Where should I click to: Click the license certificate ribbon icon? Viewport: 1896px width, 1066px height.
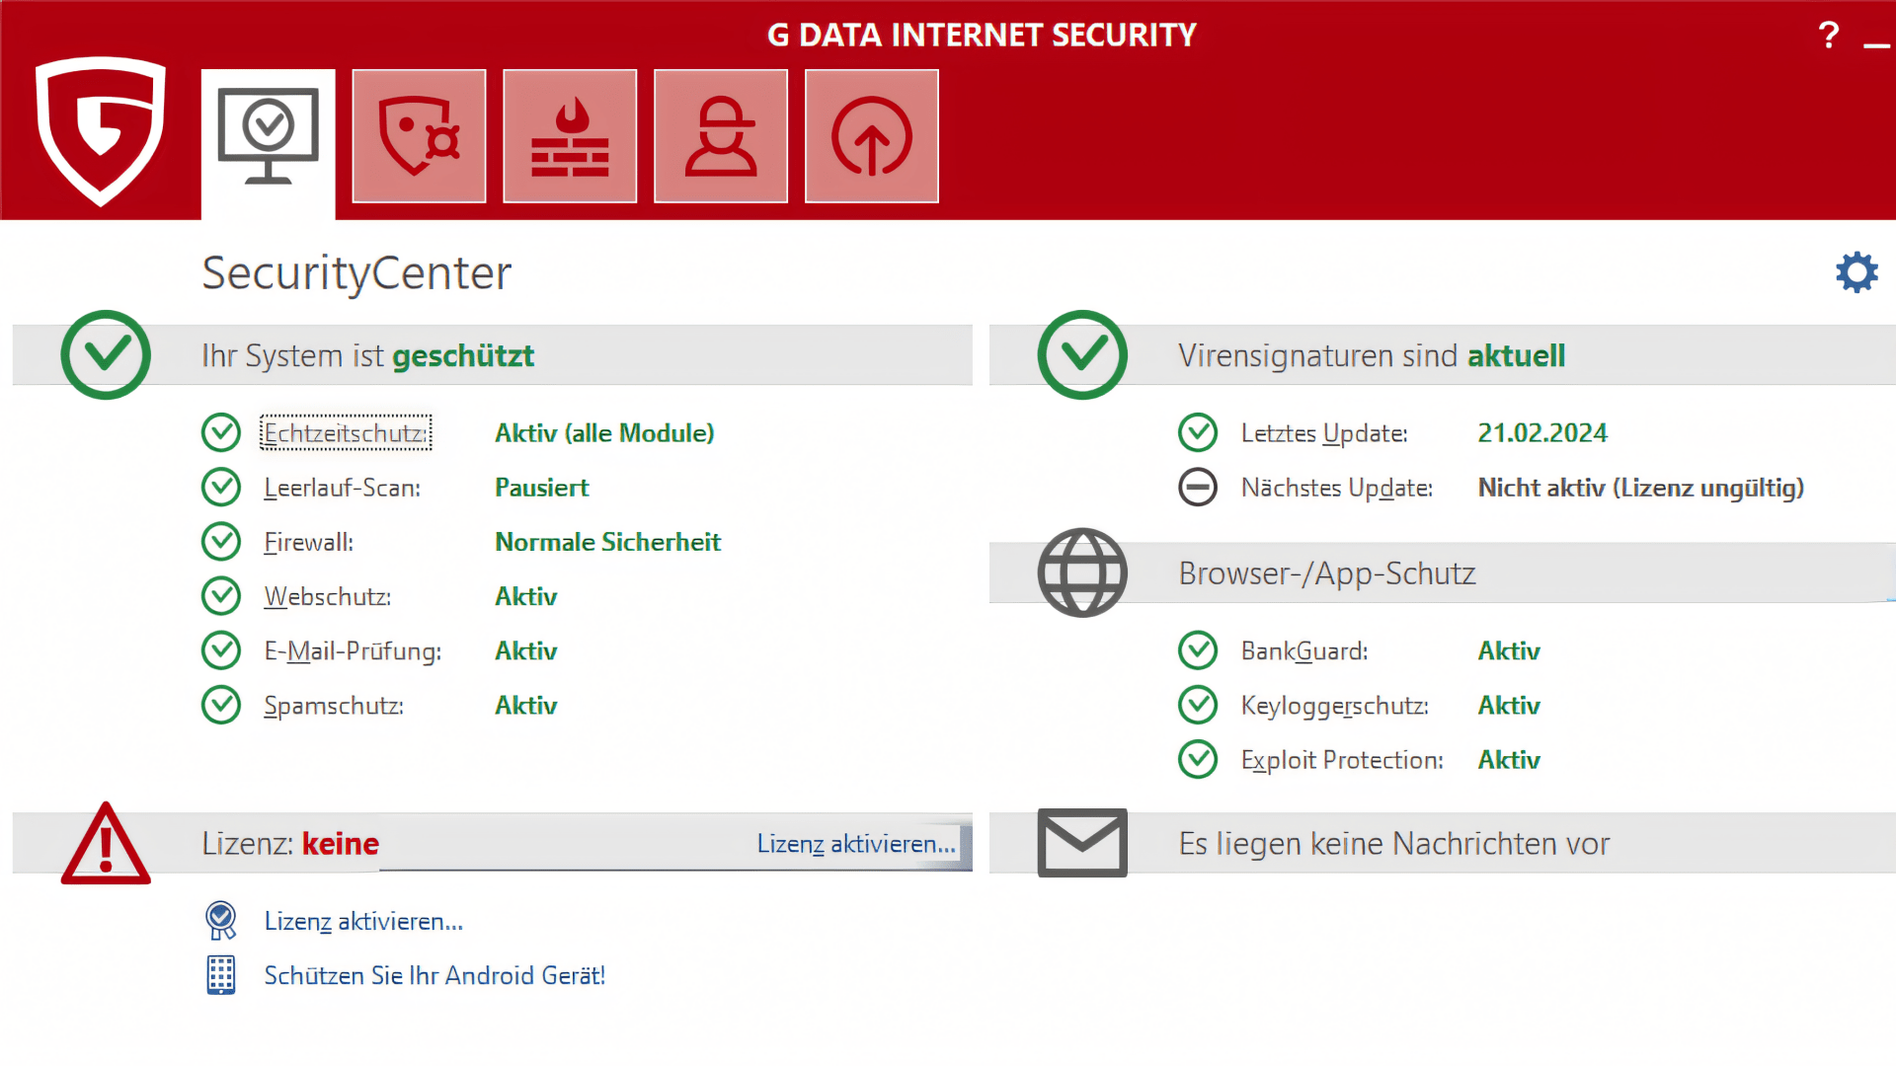pyautogui.click(x=221, y=920)
